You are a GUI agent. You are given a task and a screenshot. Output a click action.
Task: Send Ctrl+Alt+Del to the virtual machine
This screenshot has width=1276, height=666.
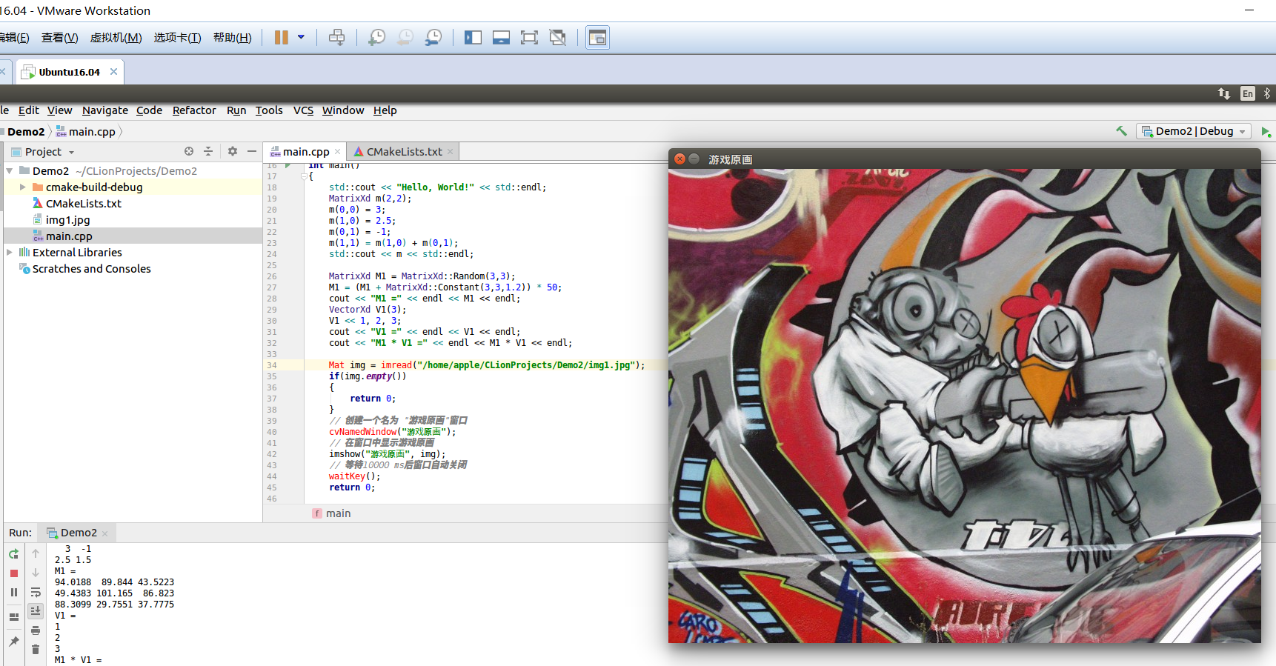pos(336,37)
